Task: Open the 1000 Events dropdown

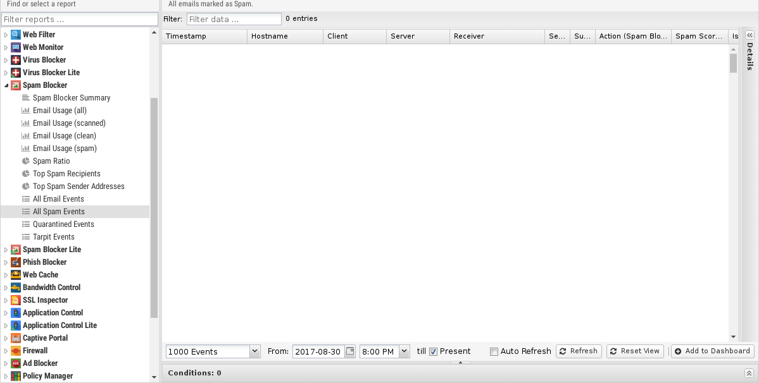Action: tap(254, 351)
